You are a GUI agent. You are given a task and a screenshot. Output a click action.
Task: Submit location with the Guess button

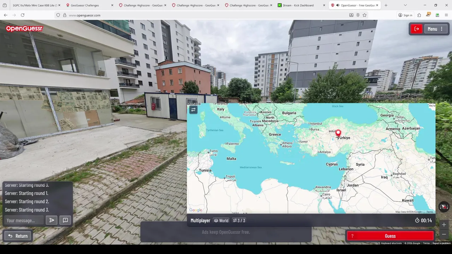(390, 236)
